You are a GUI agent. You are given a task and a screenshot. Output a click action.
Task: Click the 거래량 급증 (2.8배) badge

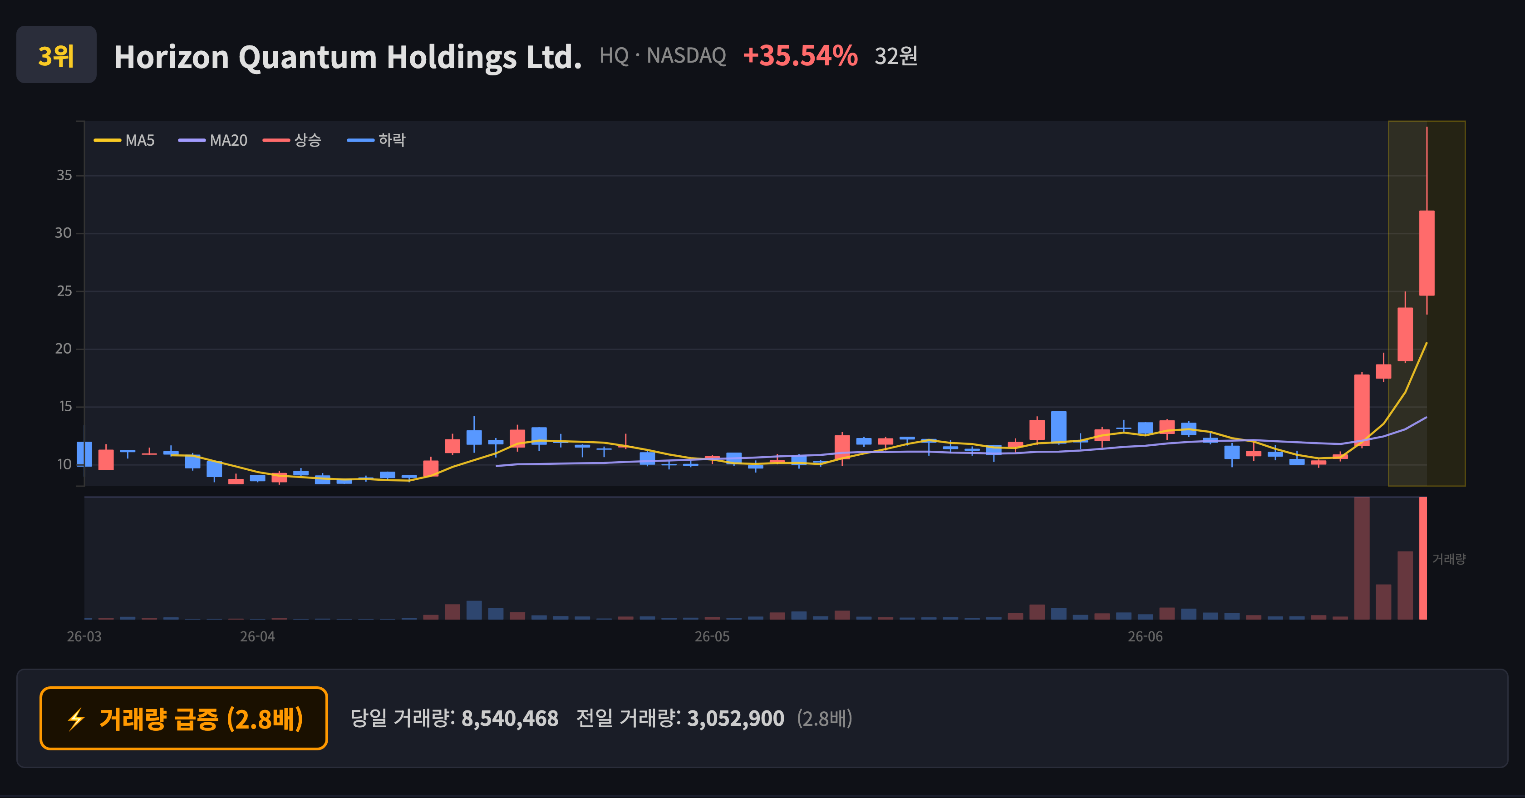tap(183, 718)
